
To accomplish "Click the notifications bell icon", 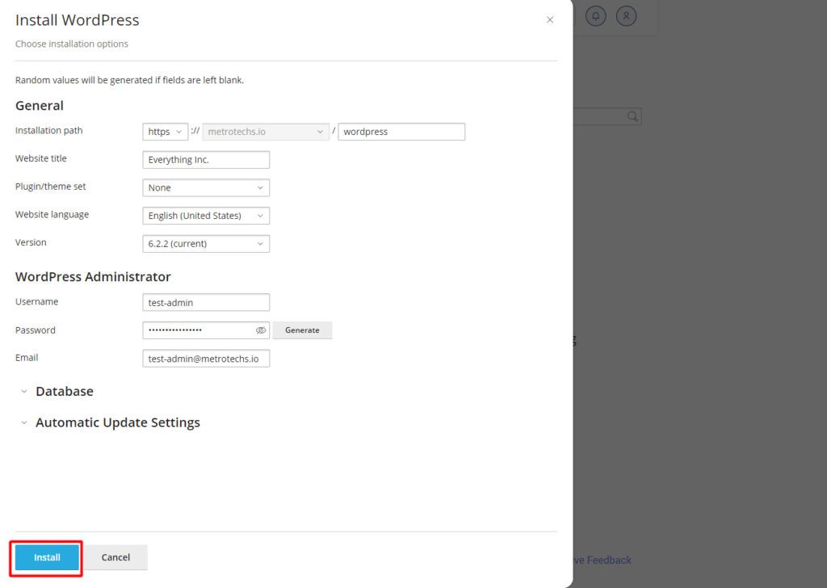I will (x=596, y=16).
